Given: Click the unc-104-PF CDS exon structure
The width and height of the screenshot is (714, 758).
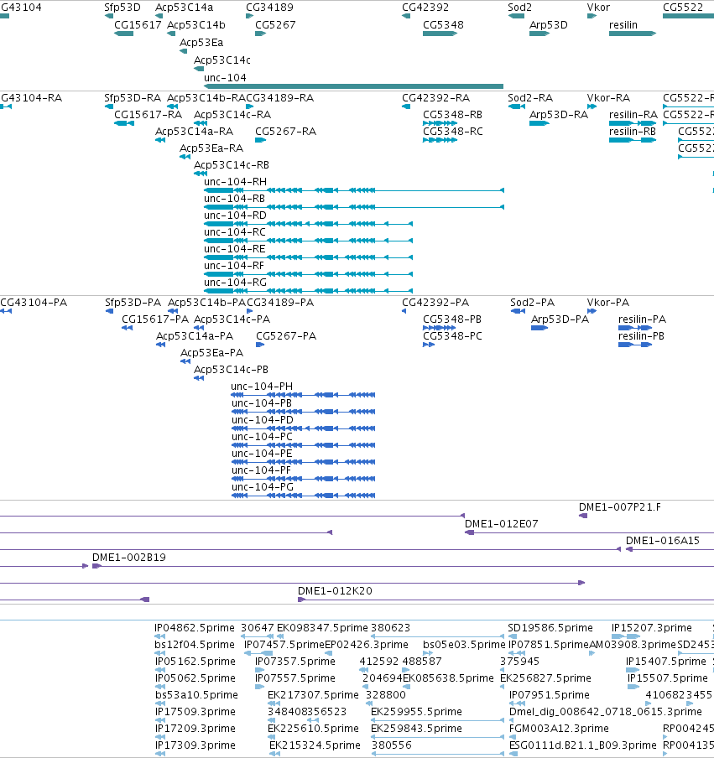Looking at the screenshot, I should click(304, 479).
